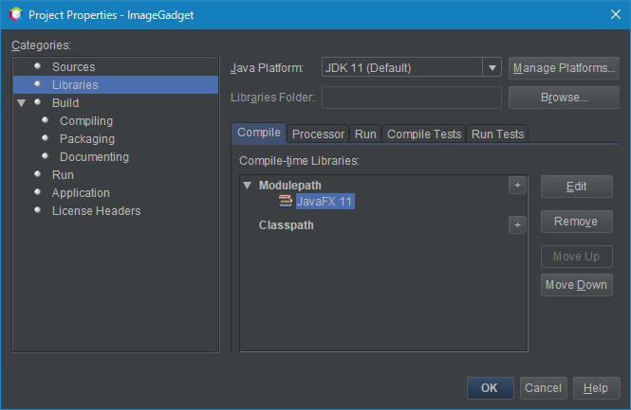
Task: Add library with Modulepath plus button
Action: [517, 186]
